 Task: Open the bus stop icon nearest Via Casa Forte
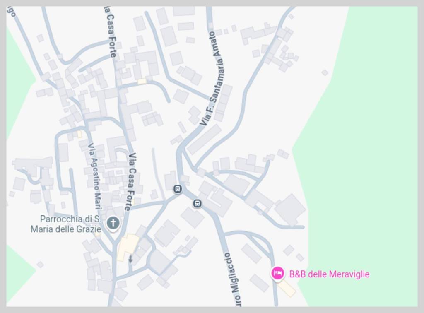pyautogui.click(x=178, y=189)
